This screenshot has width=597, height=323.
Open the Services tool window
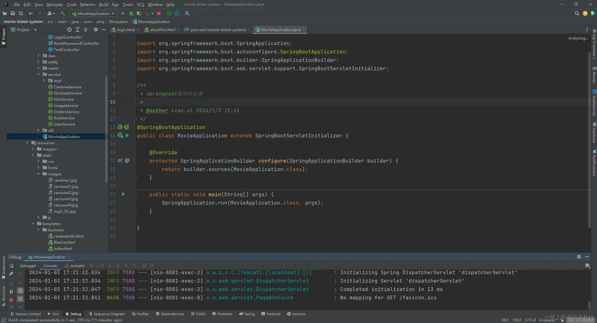click(296, 314)
